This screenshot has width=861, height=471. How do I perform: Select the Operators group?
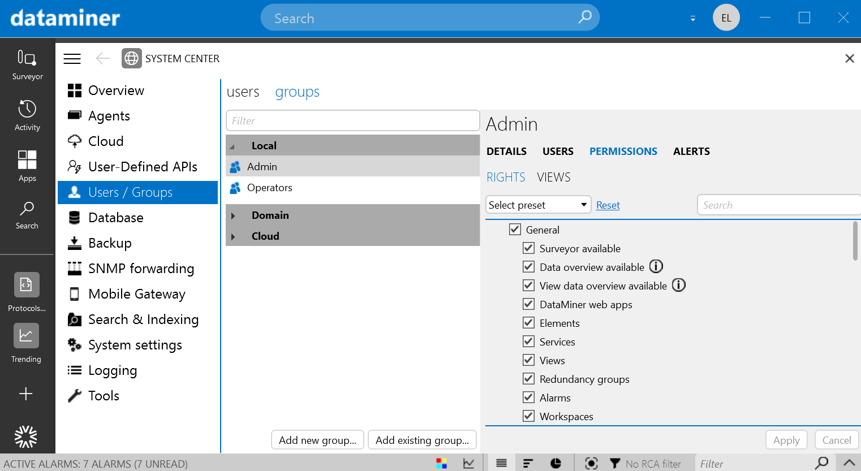pyautogui.click(x=352, y=188)
